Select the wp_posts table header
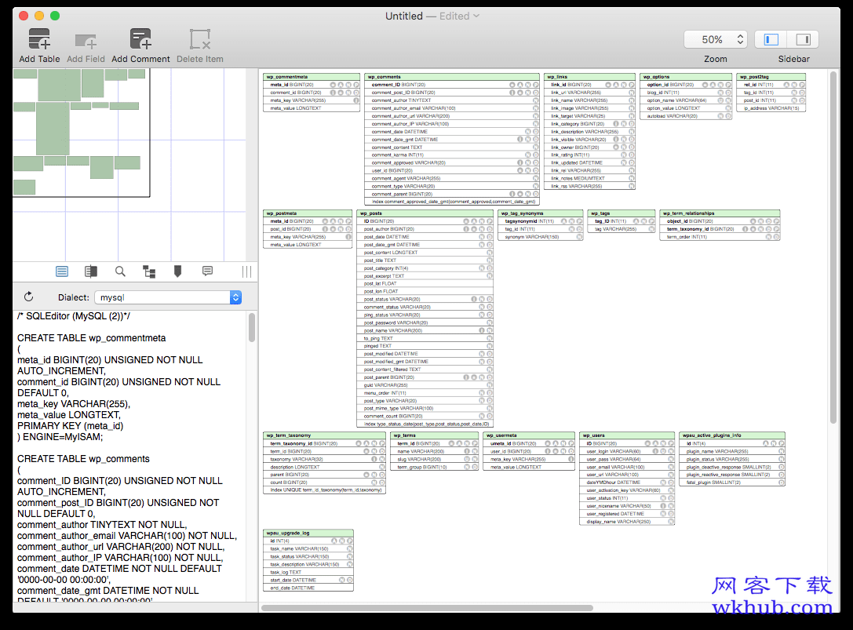853x630 pixels. point(425,213)
